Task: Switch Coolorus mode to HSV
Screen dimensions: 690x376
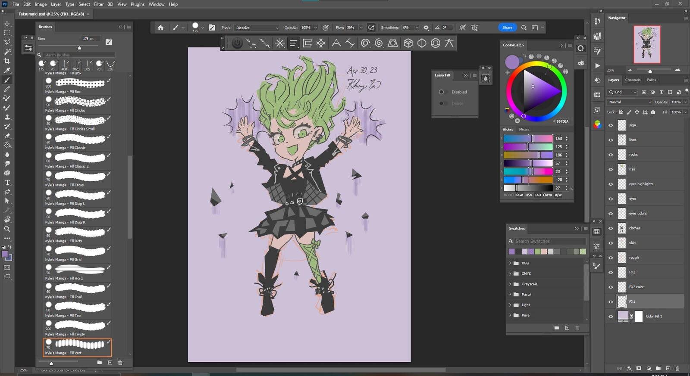Action: 529,195
